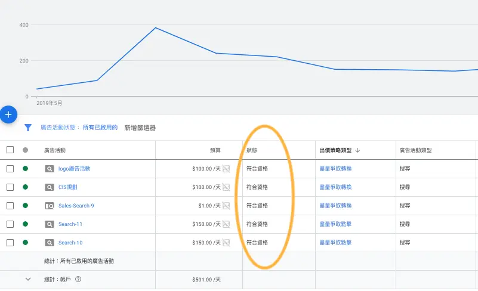This screenshot has width=478, height=291.
Task: Toggle green status dot for Search-10
Action: pyautogui.click(x=25, y=243)
